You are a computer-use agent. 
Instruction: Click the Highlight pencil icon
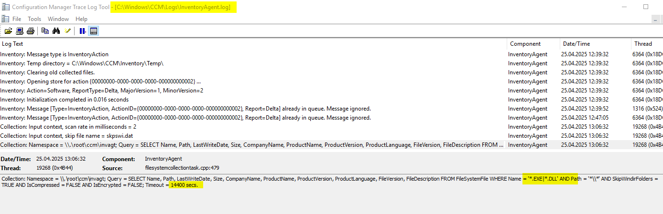click(67, 31)
